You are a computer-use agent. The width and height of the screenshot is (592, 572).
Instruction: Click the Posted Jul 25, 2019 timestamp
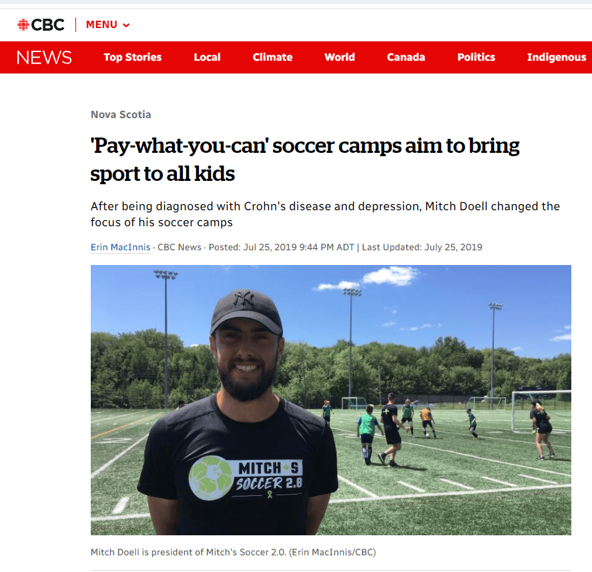tap(281, 247)
